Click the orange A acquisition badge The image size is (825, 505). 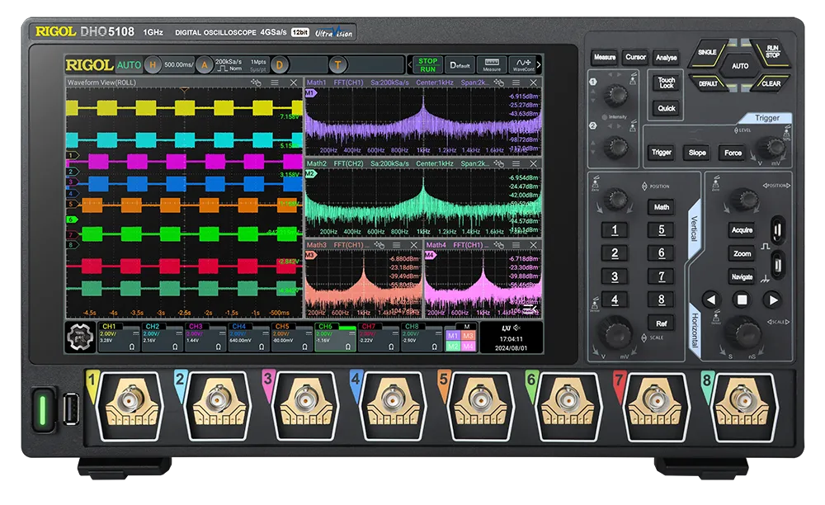204,65
